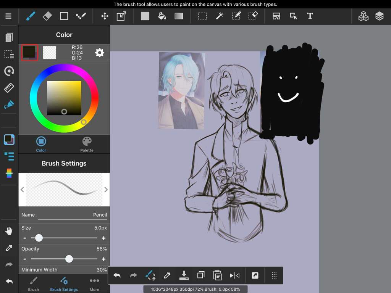Open the Layers panel

pyautogui.click(x=379, y=16)
